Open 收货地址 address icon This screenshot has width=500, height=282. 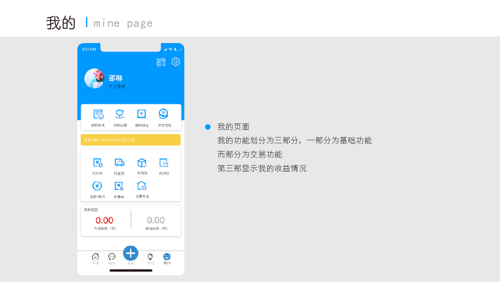(163, 114)
